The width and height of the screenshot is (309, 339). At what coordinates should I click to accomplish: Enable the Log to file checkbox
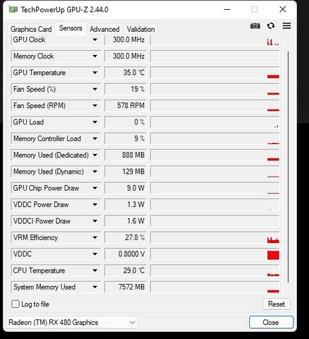tap(16, 304)
